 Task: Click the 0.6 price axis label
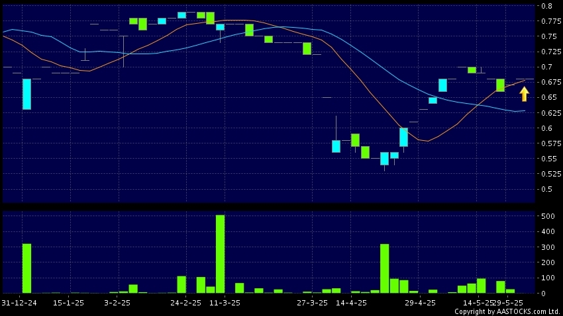tap(547, 128)
